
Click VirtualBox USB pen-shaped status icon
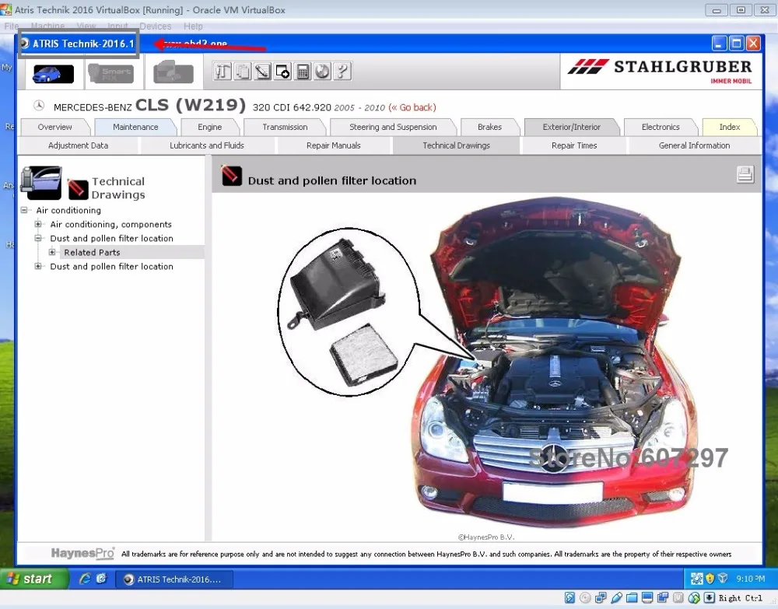pos(616,598)
